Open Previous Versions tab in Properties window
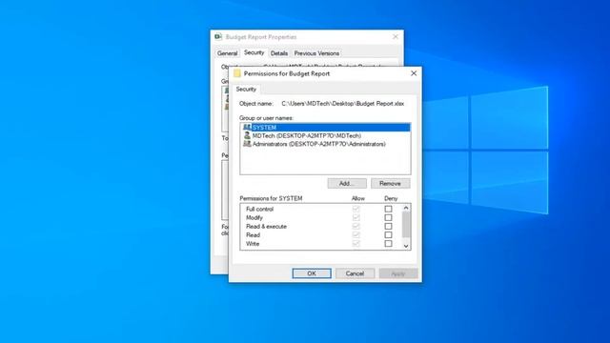Viewport: 610px width, 343px height. pos(316,53)
